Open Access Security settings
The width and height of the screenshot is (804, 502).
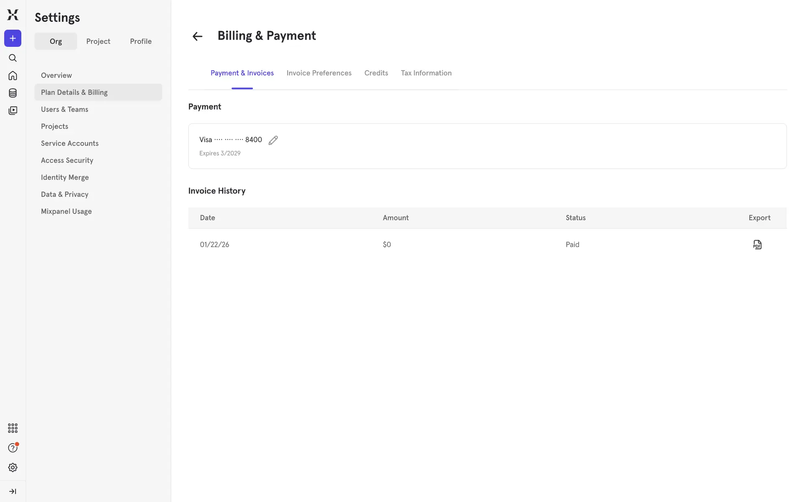[x=67, y=161]
